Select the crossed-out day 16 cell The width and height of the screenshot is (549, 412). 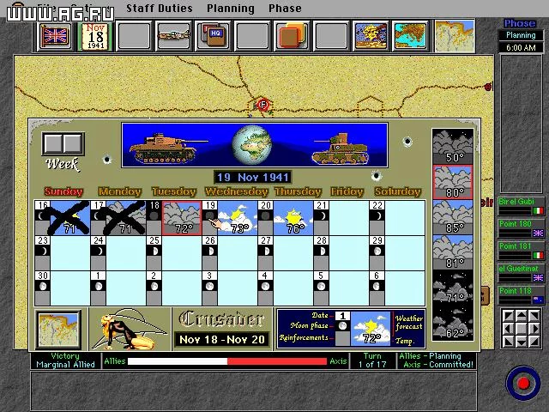tap(63, 218)
